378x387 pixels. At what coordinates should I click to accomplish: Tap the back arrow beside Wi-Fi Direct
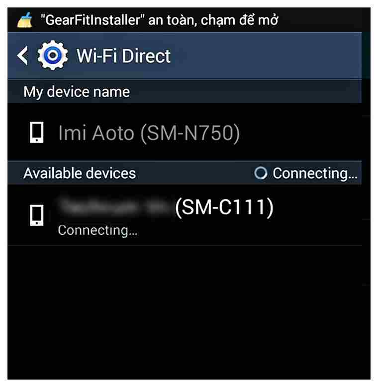tap(22, 56)
